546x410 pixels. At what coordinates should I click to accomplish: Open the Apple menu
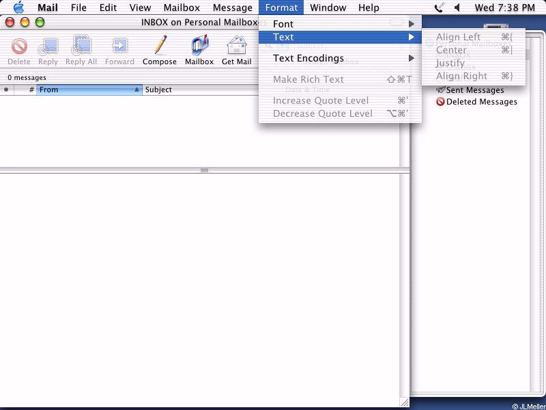pos(18,8)
